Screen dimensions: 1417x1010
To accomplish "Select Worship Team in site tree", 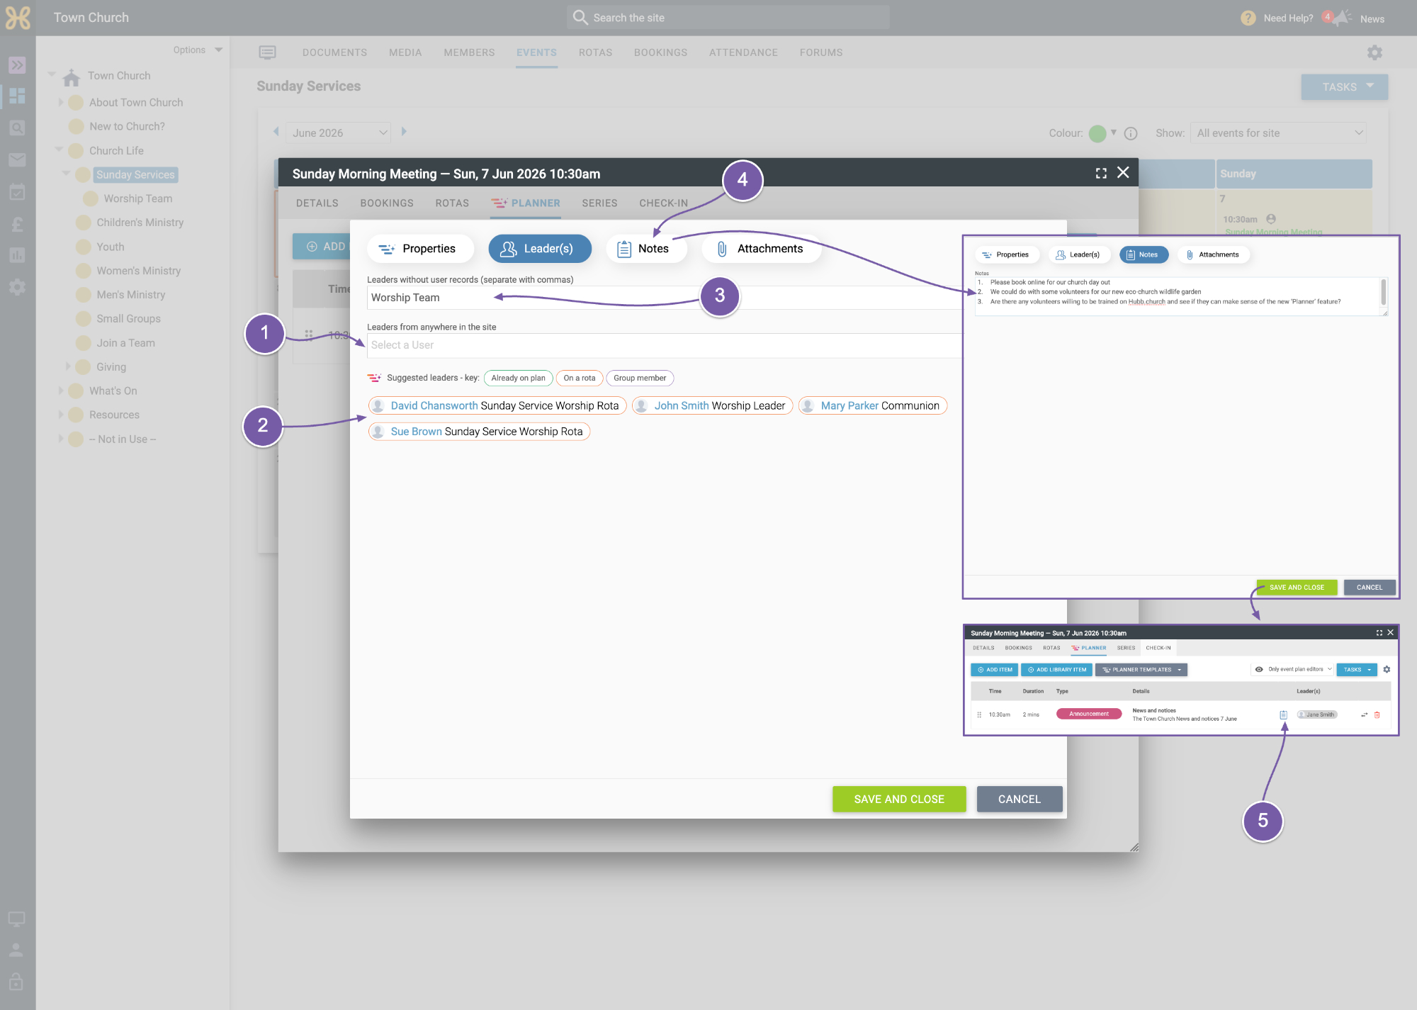I will point(137,198).
